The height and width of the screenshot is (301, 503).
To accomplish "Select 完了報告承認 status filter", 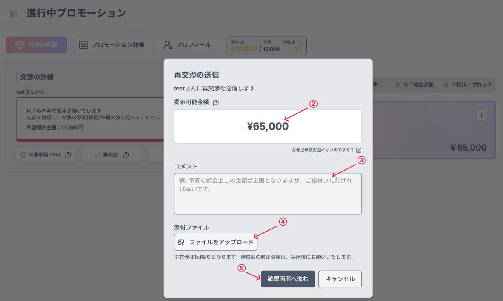I will [414, 85].
